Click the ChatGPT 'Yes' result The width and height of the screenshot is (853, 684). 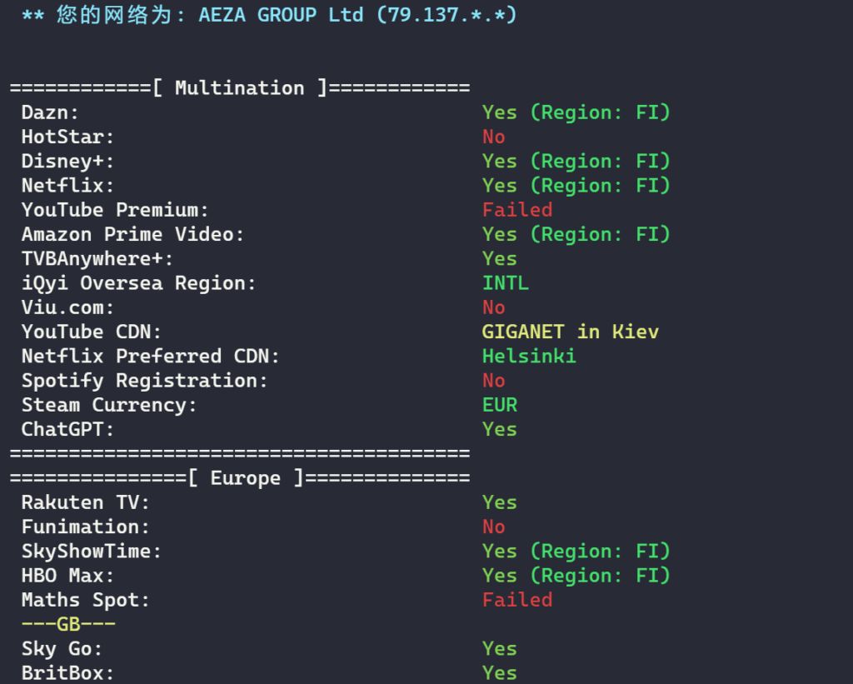[x=500, y=429]
